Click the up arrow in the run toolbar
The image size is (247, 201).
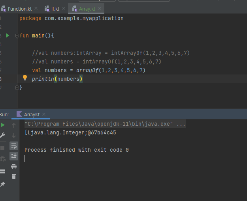tap(14, 125)
